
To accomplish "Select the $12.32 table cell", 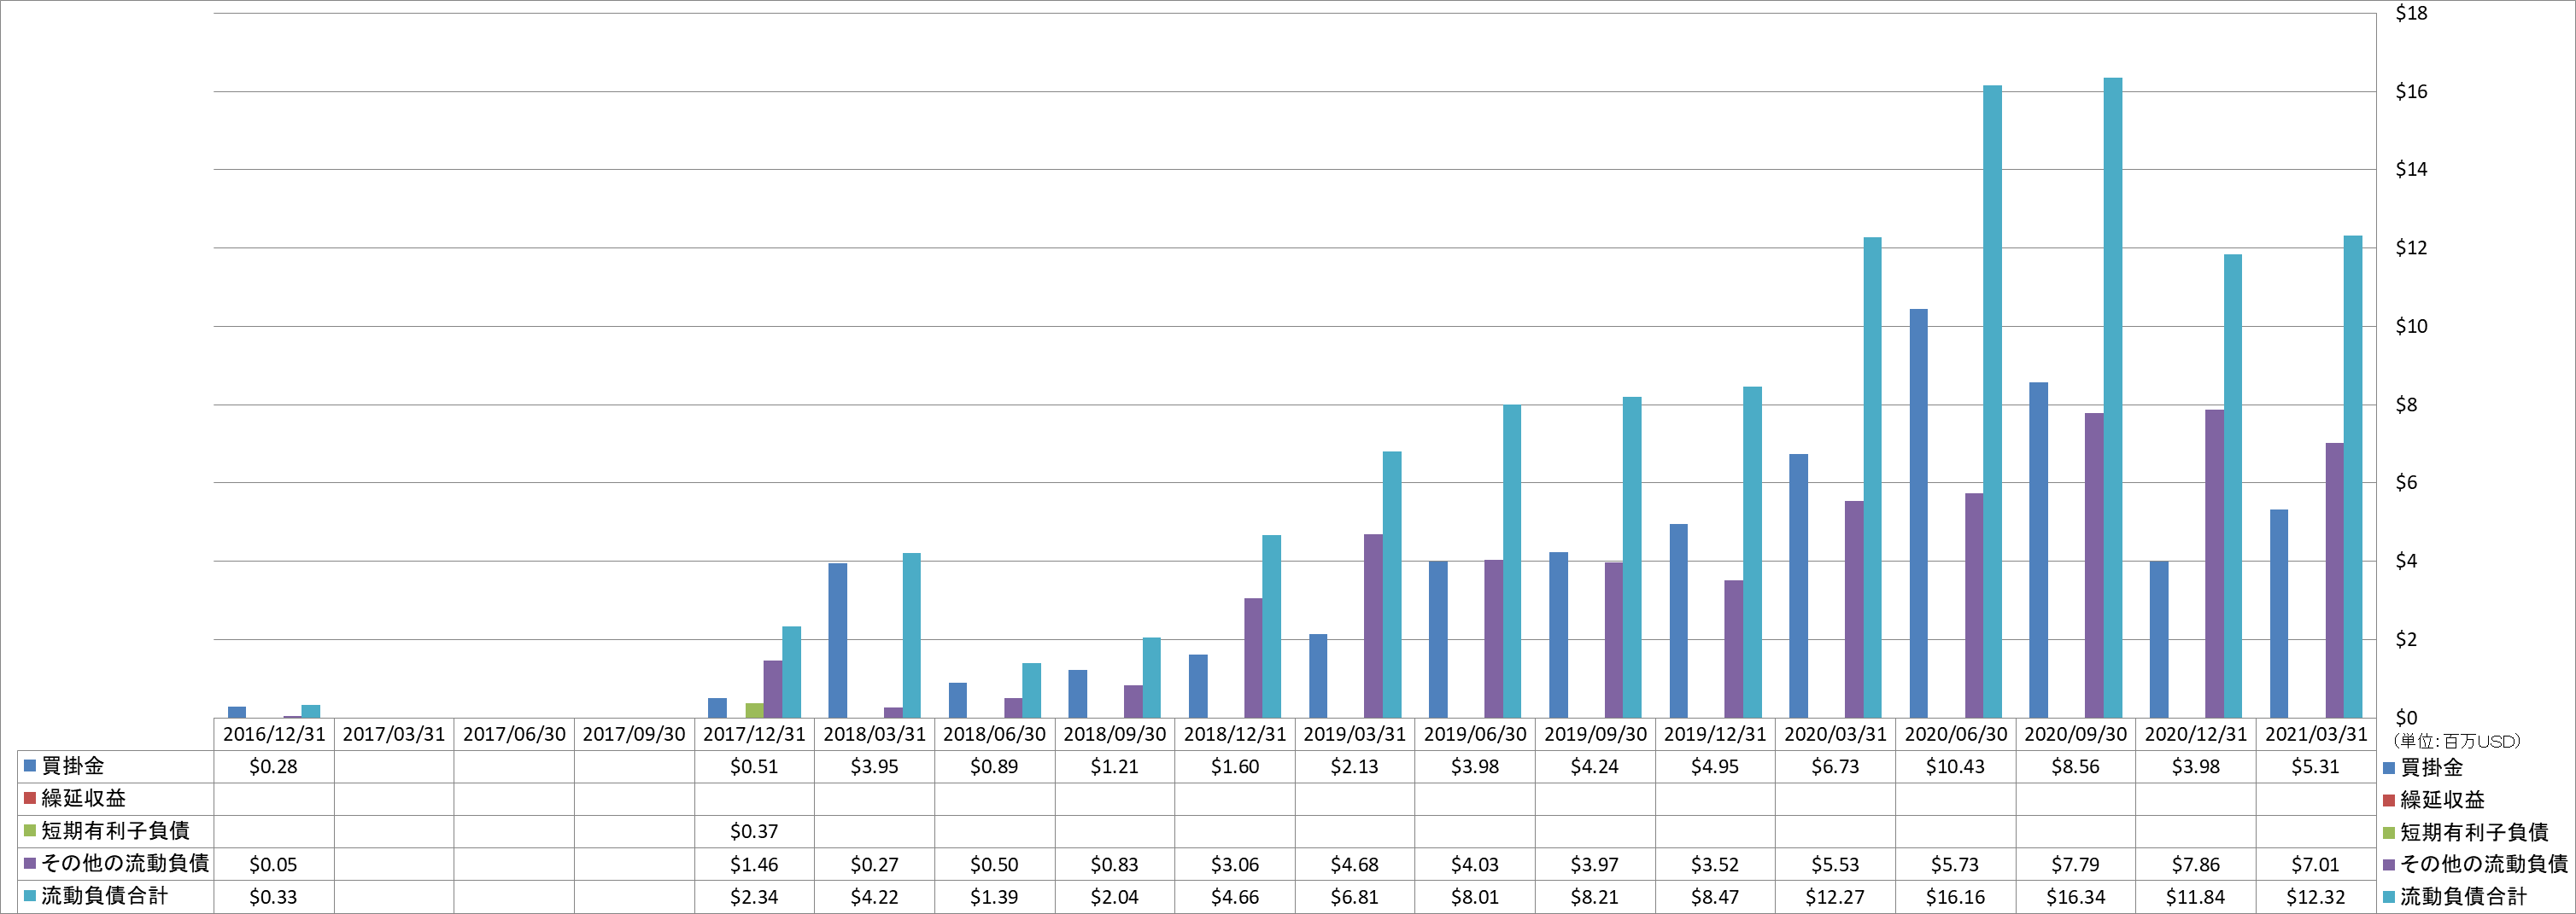I will (x=2316, y=897).
